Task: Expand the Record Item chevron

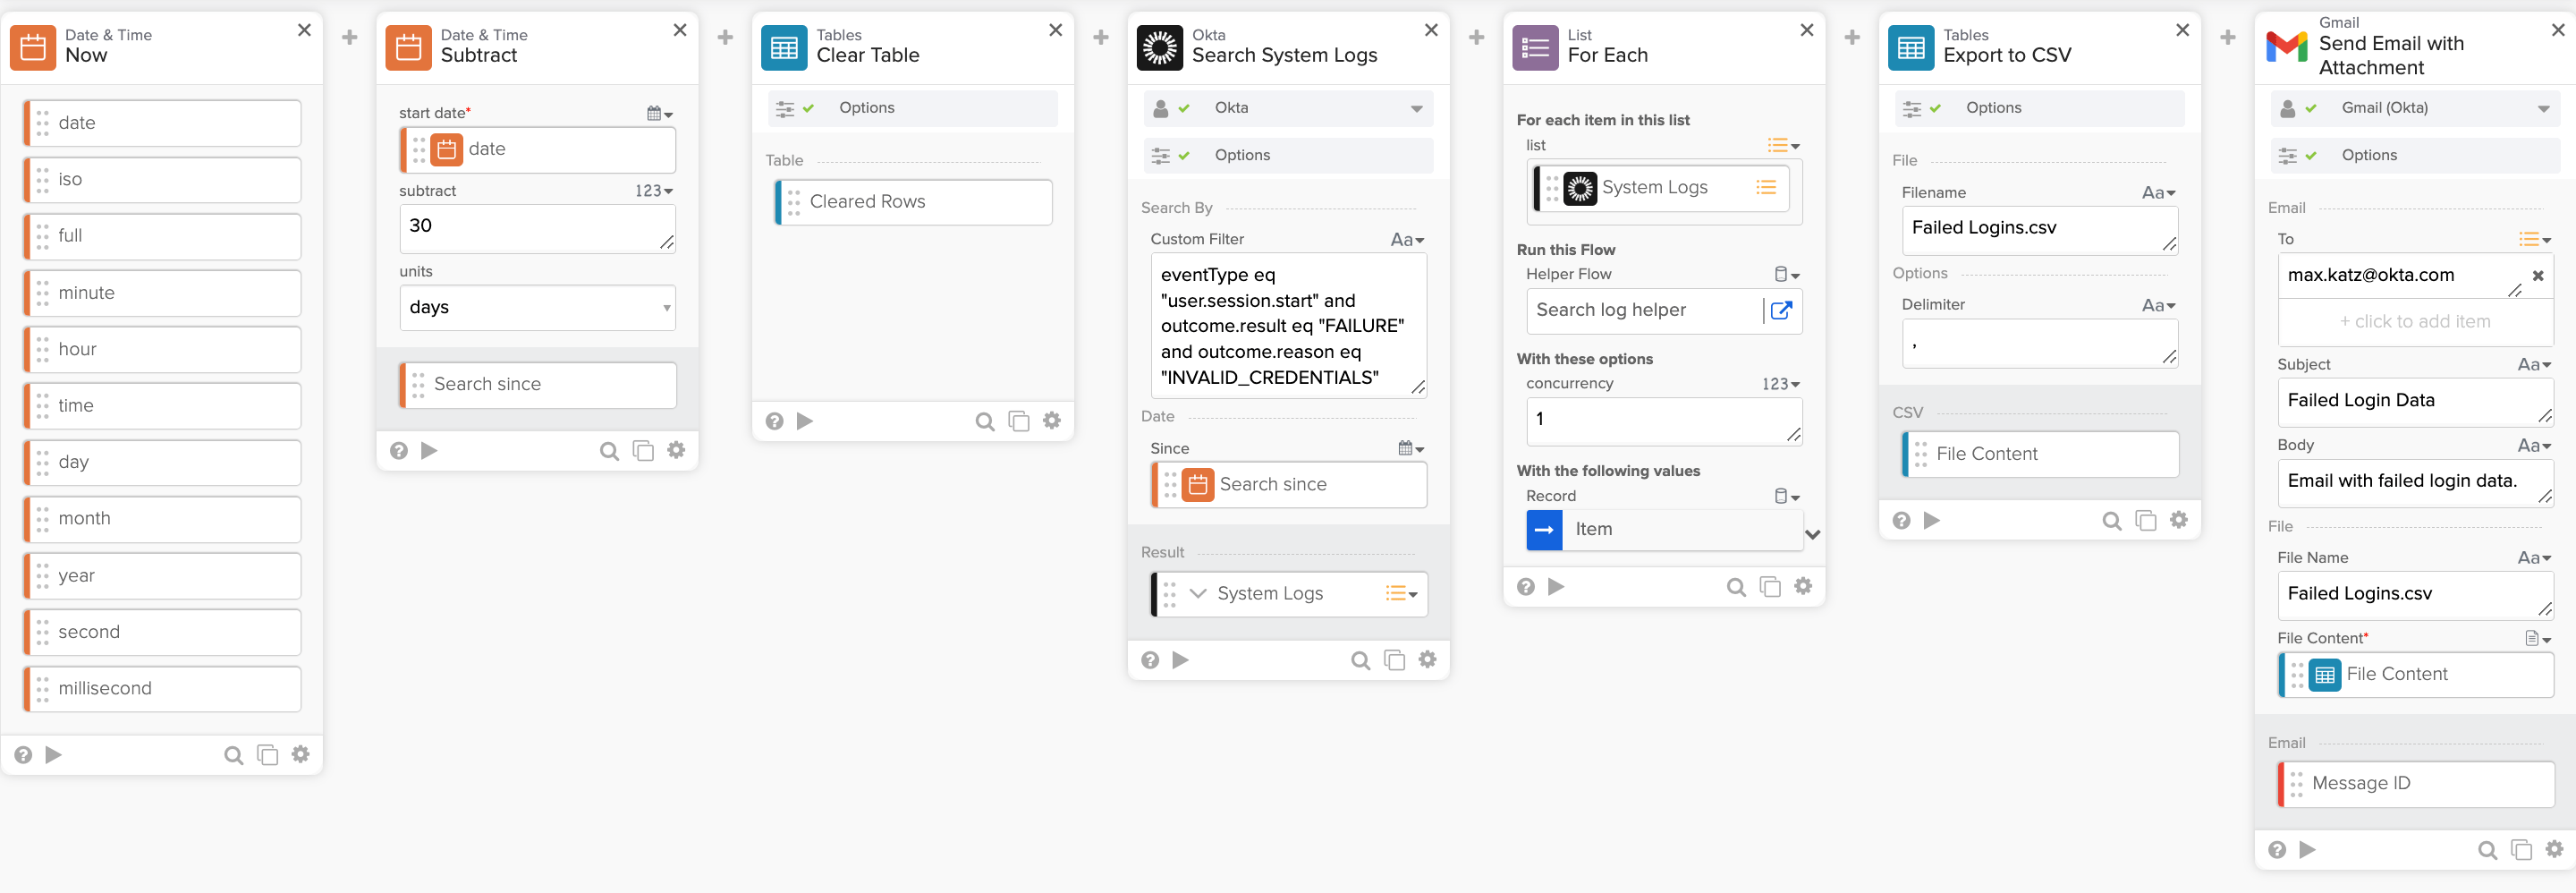Action: point(1812,534)
